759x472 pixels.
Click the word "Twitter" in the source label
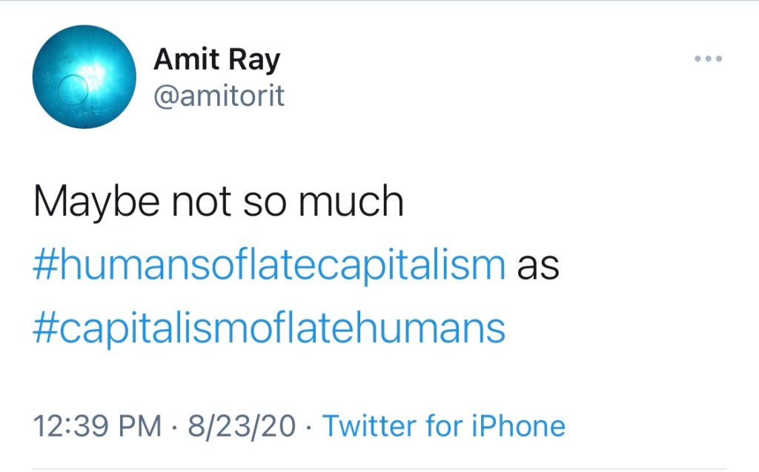[370, 426]
